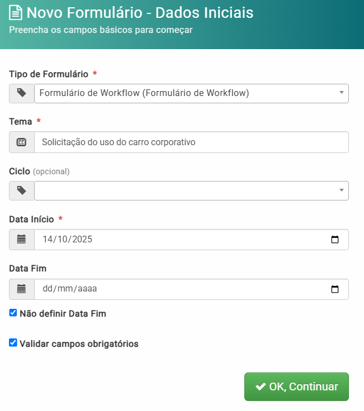Expand the empty Ciclo dropdown
The width and height of the screenshot is (364, 411).
[191, 190]
